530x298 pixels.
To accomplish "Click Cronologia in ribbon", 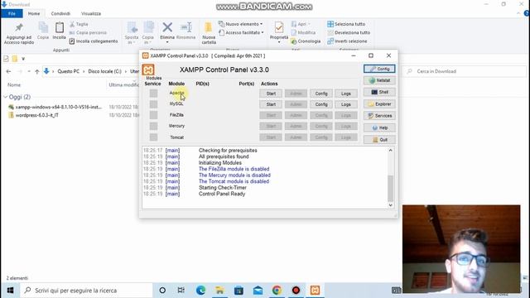I will click(x=306, y=41).
